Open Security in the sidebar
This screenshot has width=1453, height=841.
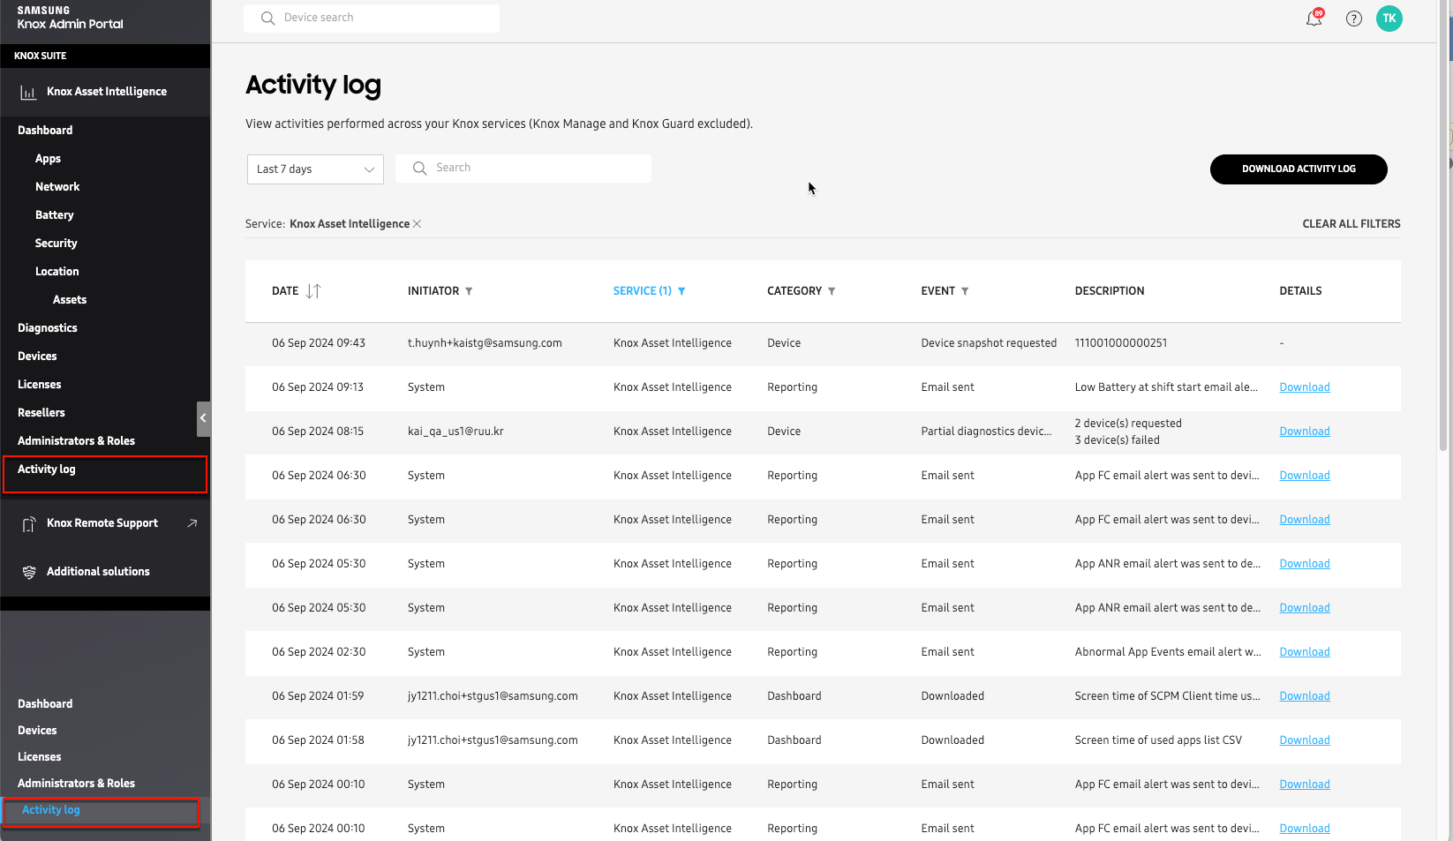pyautogui.click(x=56, y=244)
